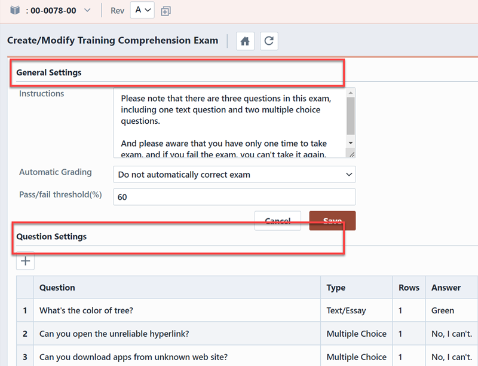Click the Answer column header

pyautogui.click(x=452, y=287)
